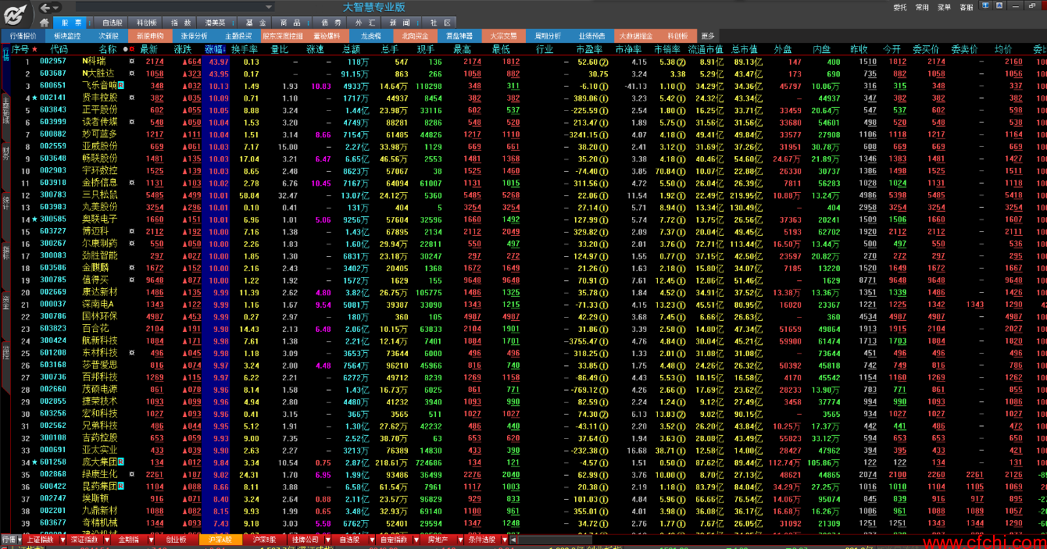Select the 上证指数 bottom tab

[40, 540]
